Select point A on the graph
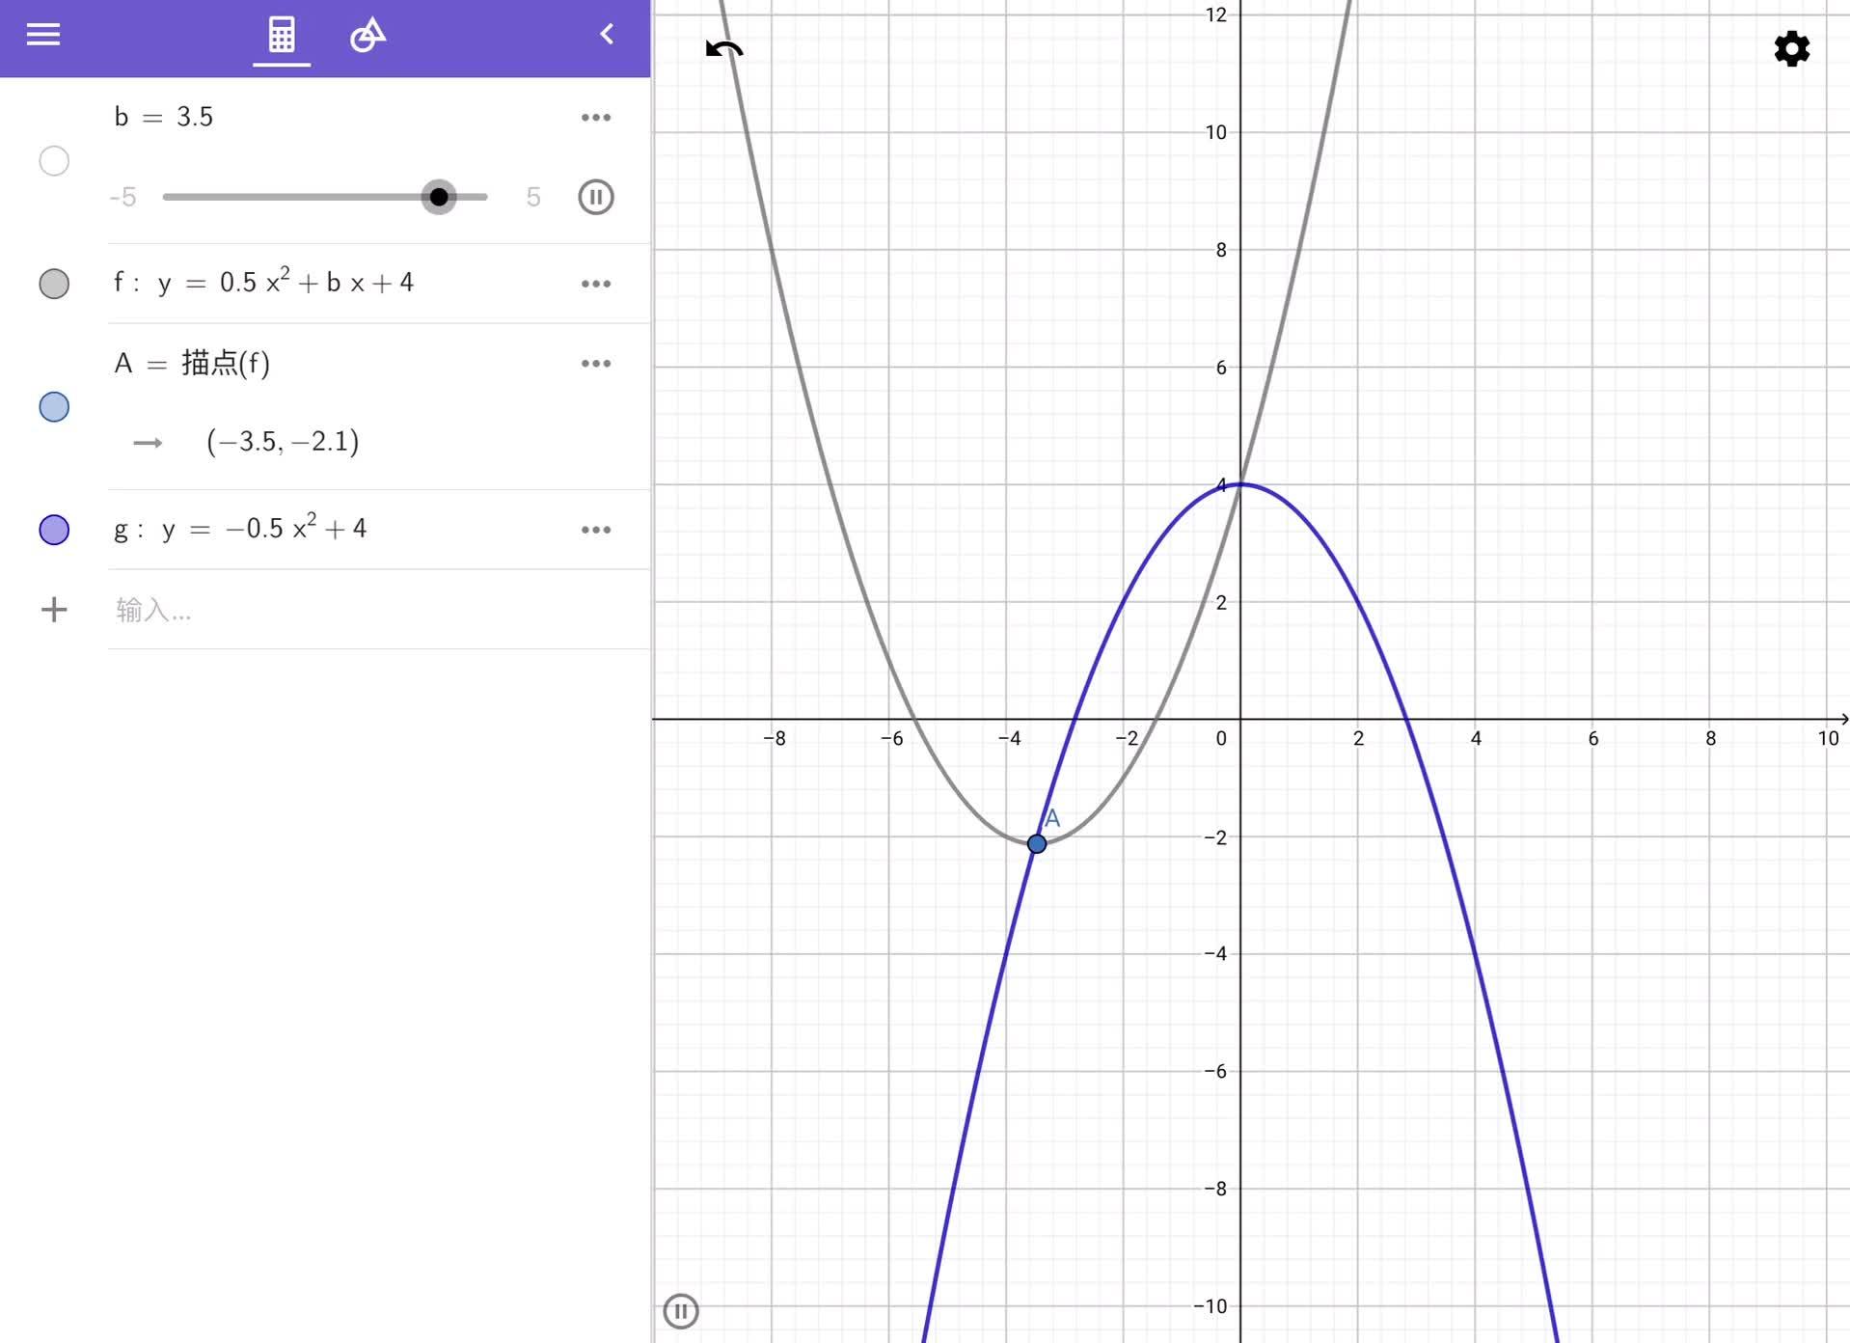Screen dimensions: 1850x1343 pos(1037,844)
